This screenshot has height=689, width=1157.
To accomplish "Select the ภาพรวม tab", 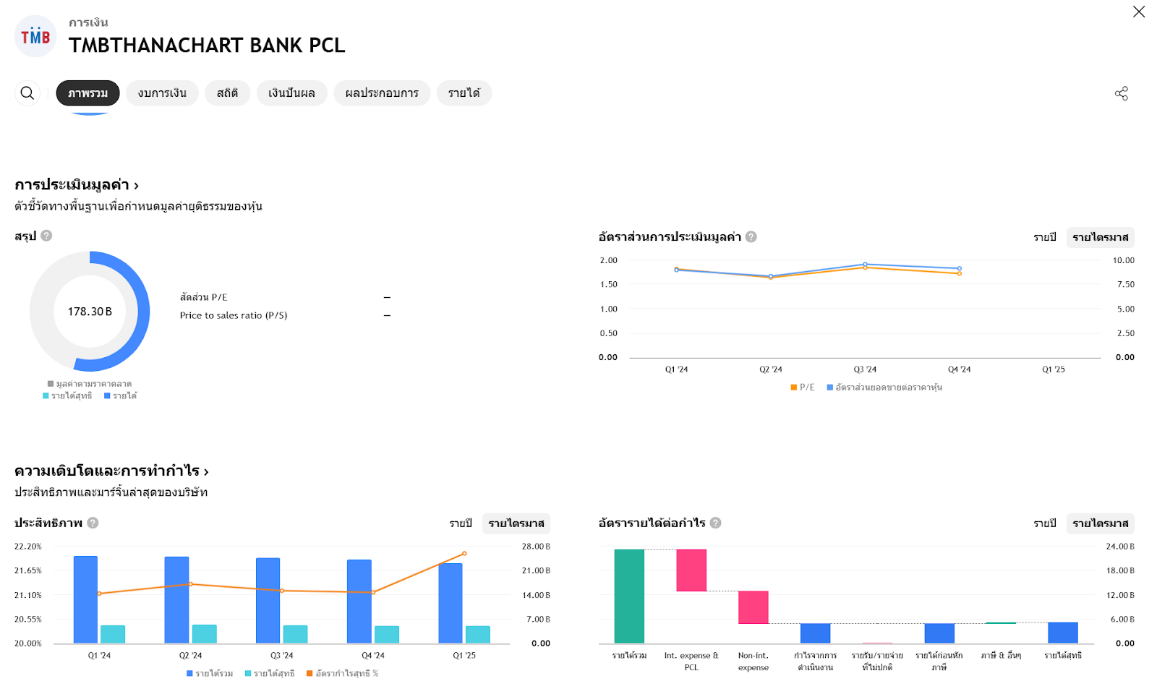I will tap(88, 93).
